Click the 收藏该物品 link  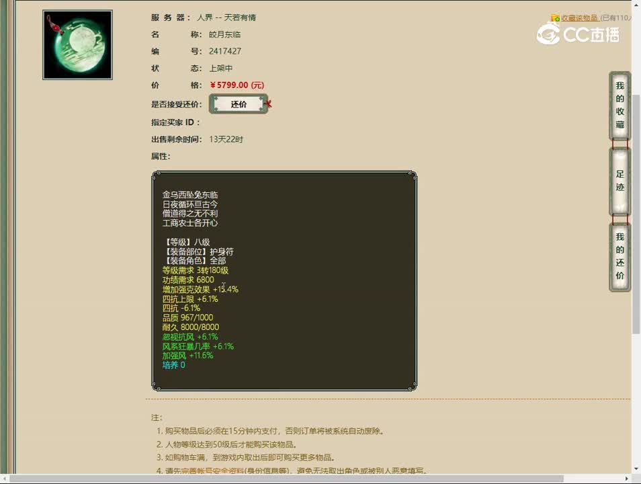(x=579, y=17)
